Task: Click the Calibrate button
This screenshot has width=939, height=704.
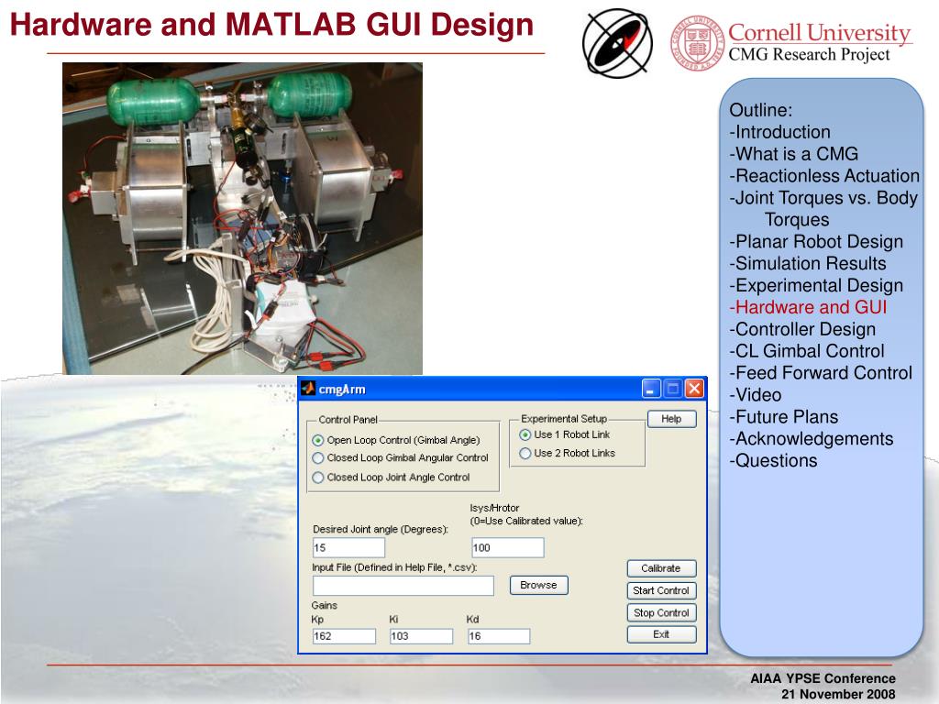Action: (x=661, y=568)
